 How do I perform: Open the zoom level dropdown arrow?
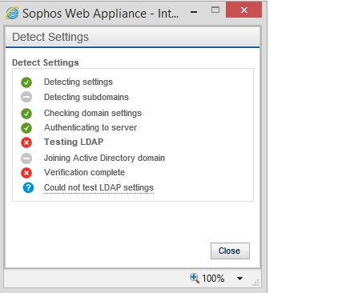point(239,279)
